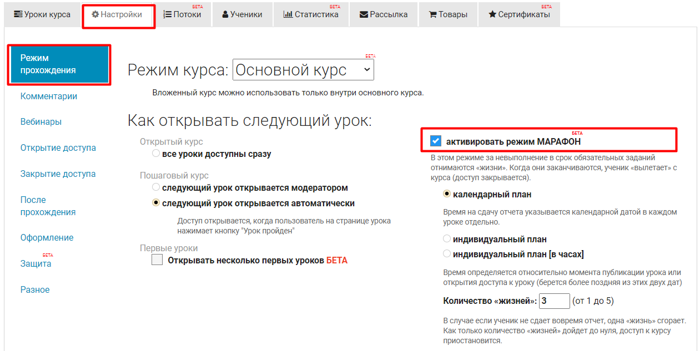Viewport: 700px width, 351px height.
Task: Open Комментарии settings section
Action: point(49,96)
